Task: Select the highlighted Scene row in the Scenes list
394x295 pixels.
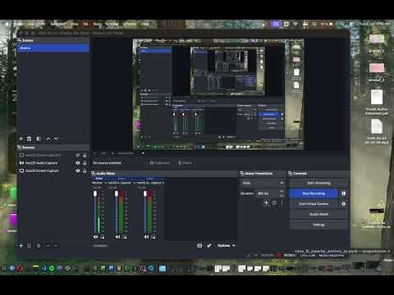Action: pos(53,48)
